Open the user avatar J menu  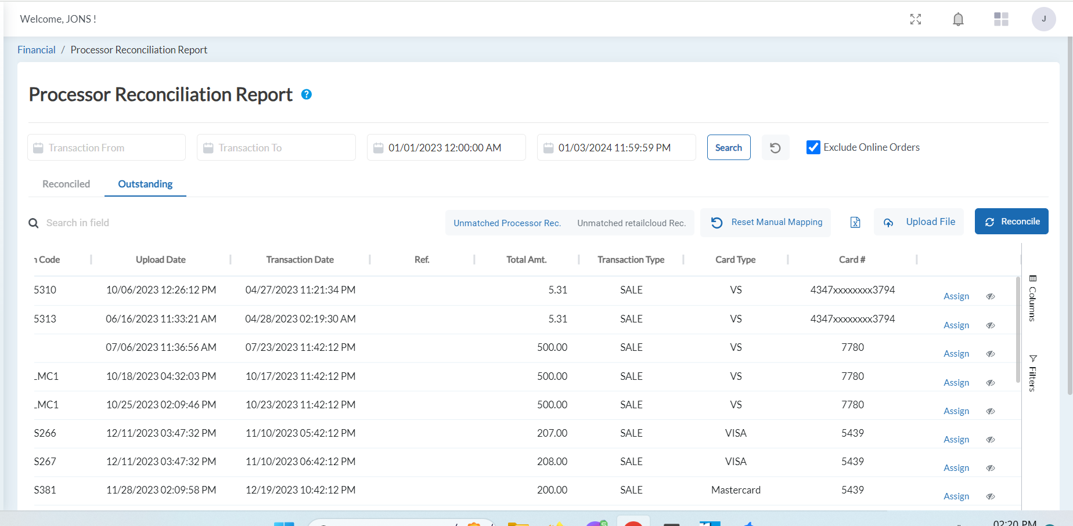(1043, 19)
